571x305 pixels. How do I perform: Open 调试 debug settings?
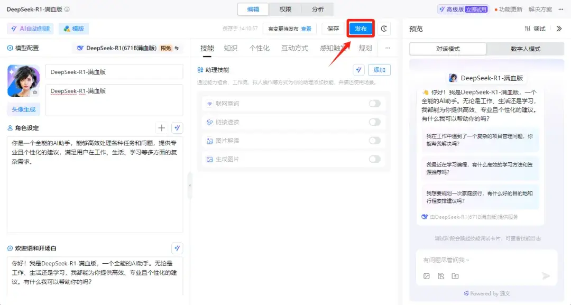(x=535, y=29)
